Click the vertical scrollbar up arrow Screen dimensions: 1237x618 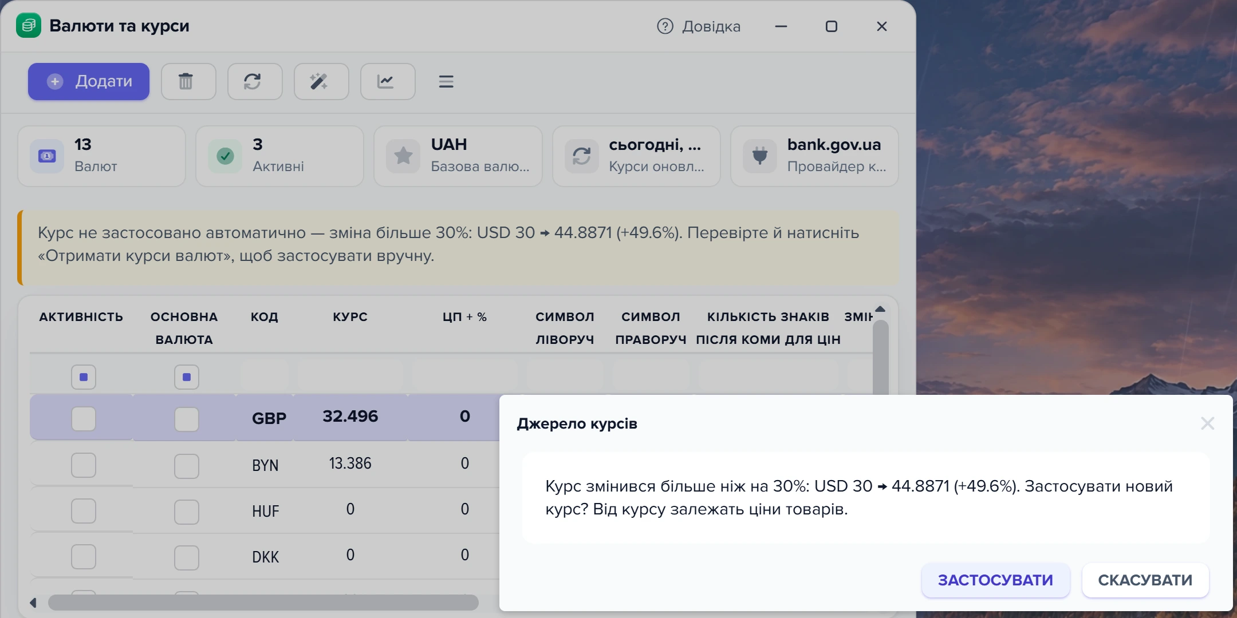tap(880, 309)
